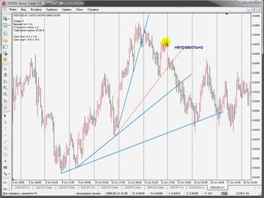Switch to the USDCHF,H1 chart tab
This screenshot has height=198, width=264.
pos(23,188)
